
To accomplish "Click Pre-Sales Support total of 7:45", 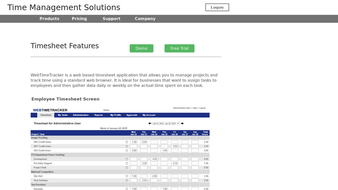I will [206, 163].
